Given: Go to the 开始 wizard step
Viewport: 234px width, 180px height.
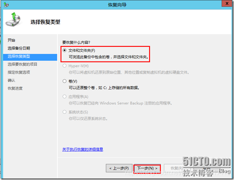Looking at the screenshot, I should point(11,40).
